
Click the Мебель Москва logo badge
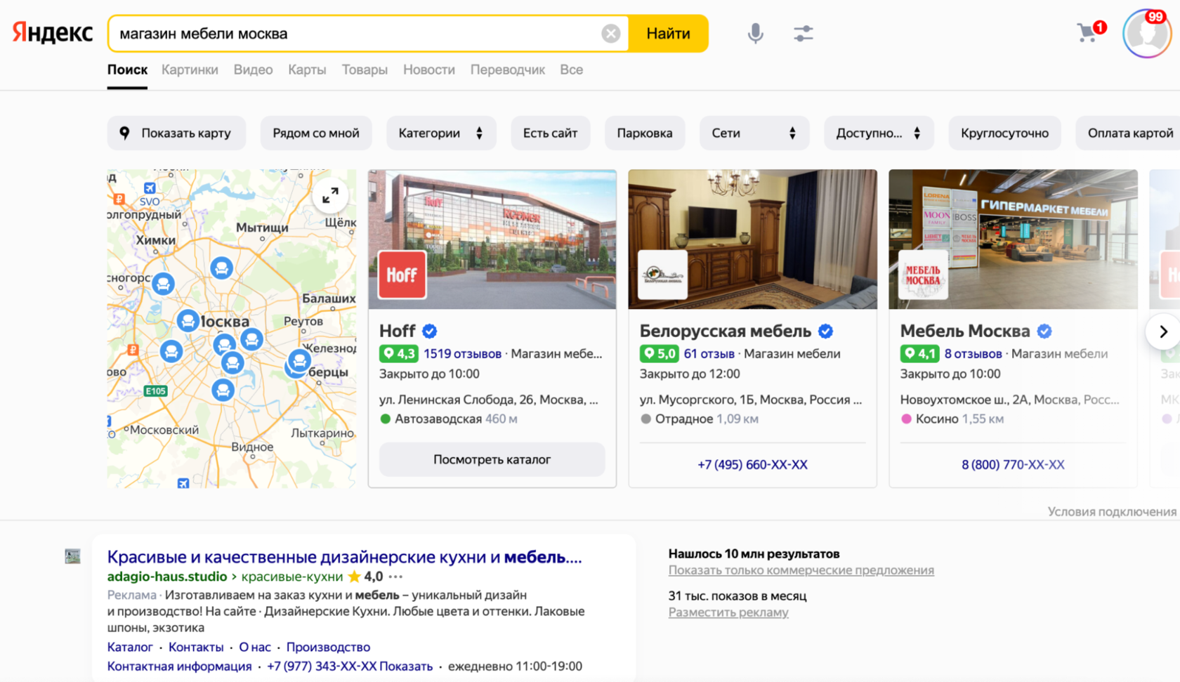[923, 275]
